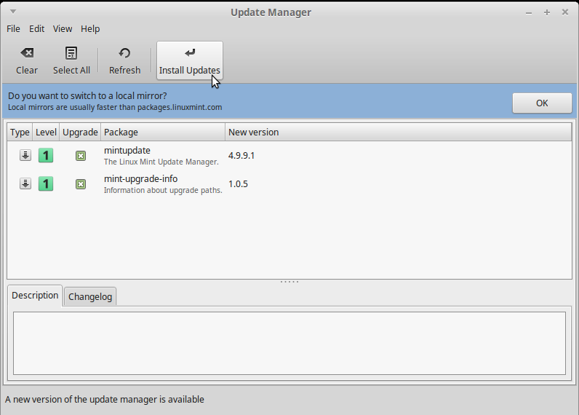Select the mint-upgrade-info package name
Viewport: 579px width, 415px height.
(x=140, y=179)
